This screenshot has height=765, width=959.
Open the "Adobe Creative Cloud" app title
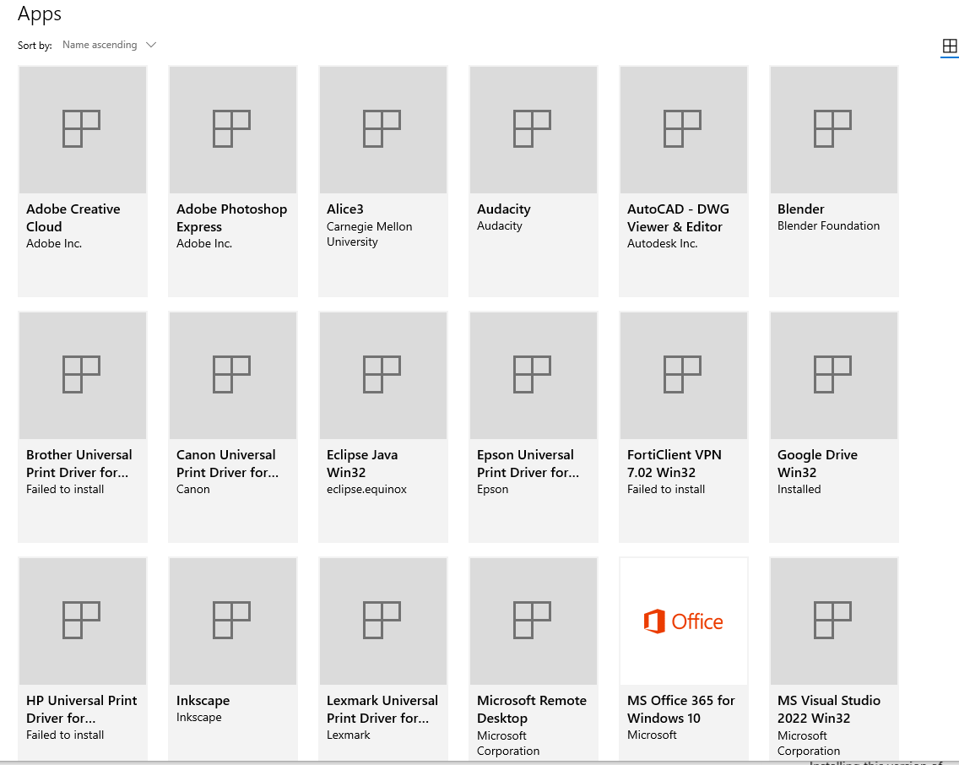[x=73, y=218]
